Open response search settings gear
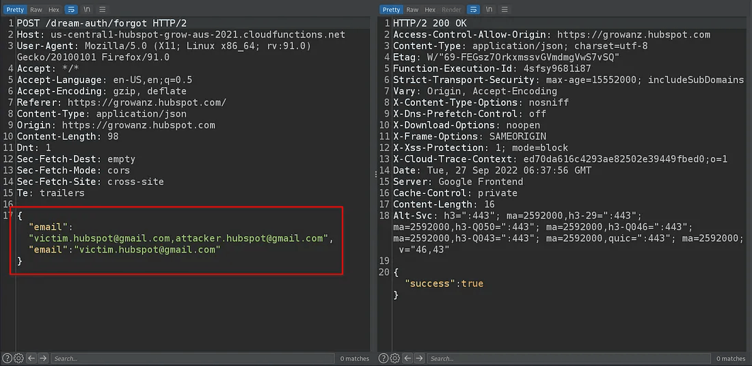752x366 pixels. (396, 358)
